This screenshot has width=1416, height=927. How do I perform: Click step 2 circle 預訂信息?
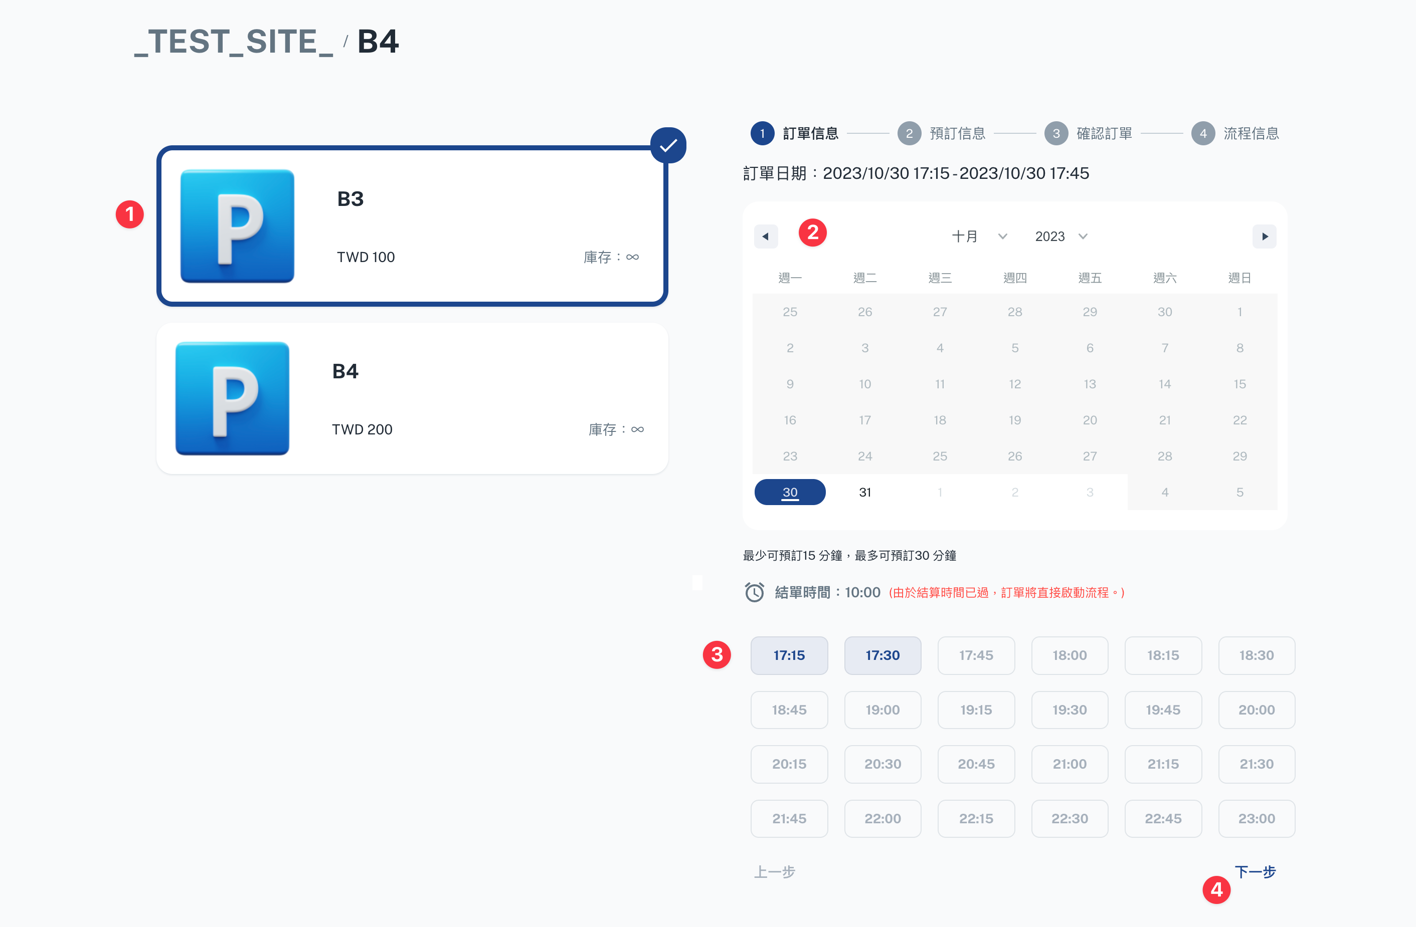909,133
